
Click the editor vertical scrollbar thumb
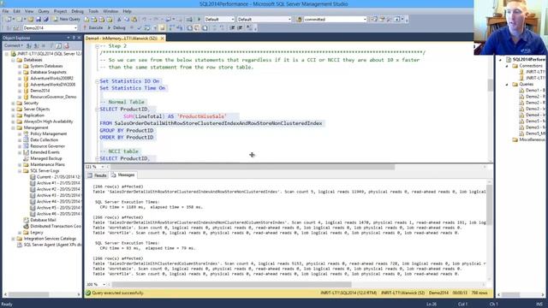click(x=491, y=85)
